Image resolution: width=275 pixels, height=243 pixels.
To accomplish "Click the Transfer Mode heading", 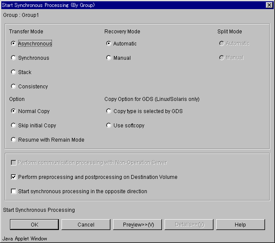I will 26,32.
